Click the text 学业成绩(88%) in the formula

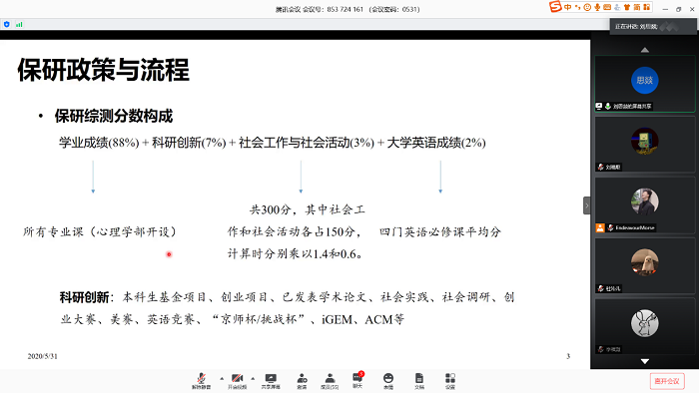[x=99, y=143]
